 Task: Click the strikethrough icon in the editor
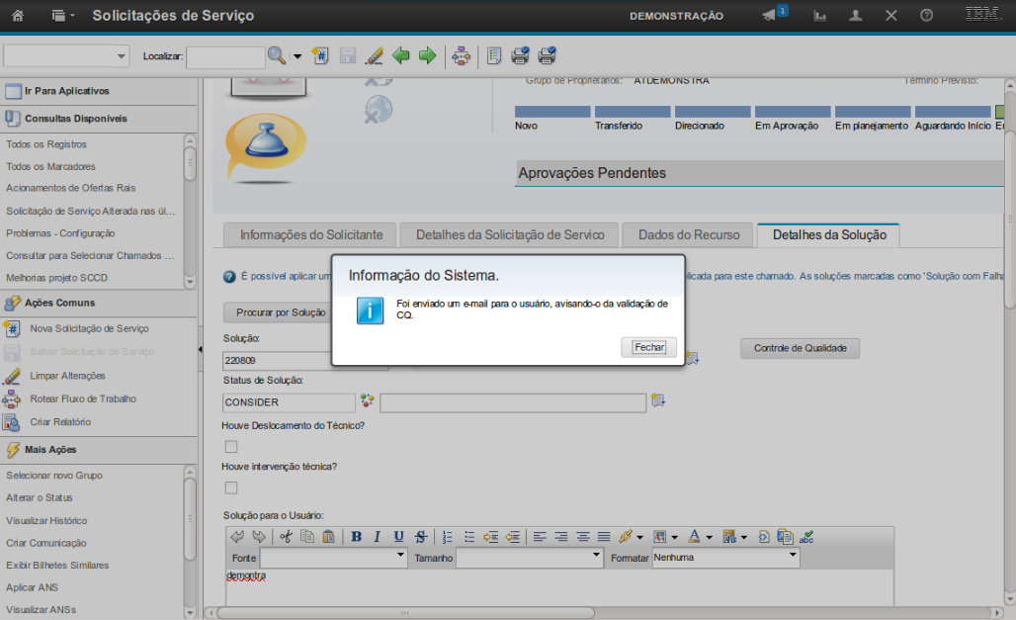421,537
